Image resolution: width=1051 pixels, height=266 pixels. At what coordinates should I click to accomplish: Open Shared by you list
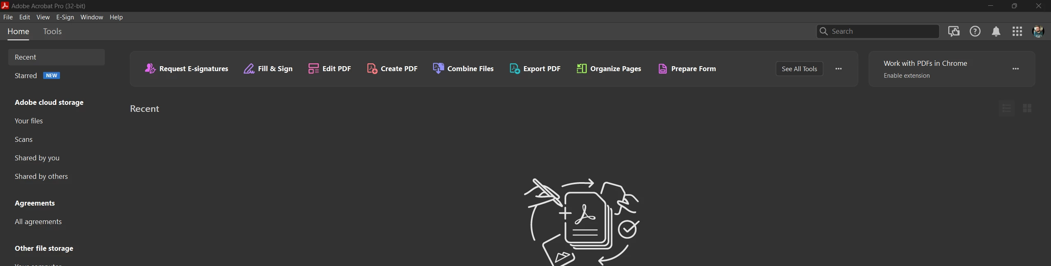tap(37, 158)
